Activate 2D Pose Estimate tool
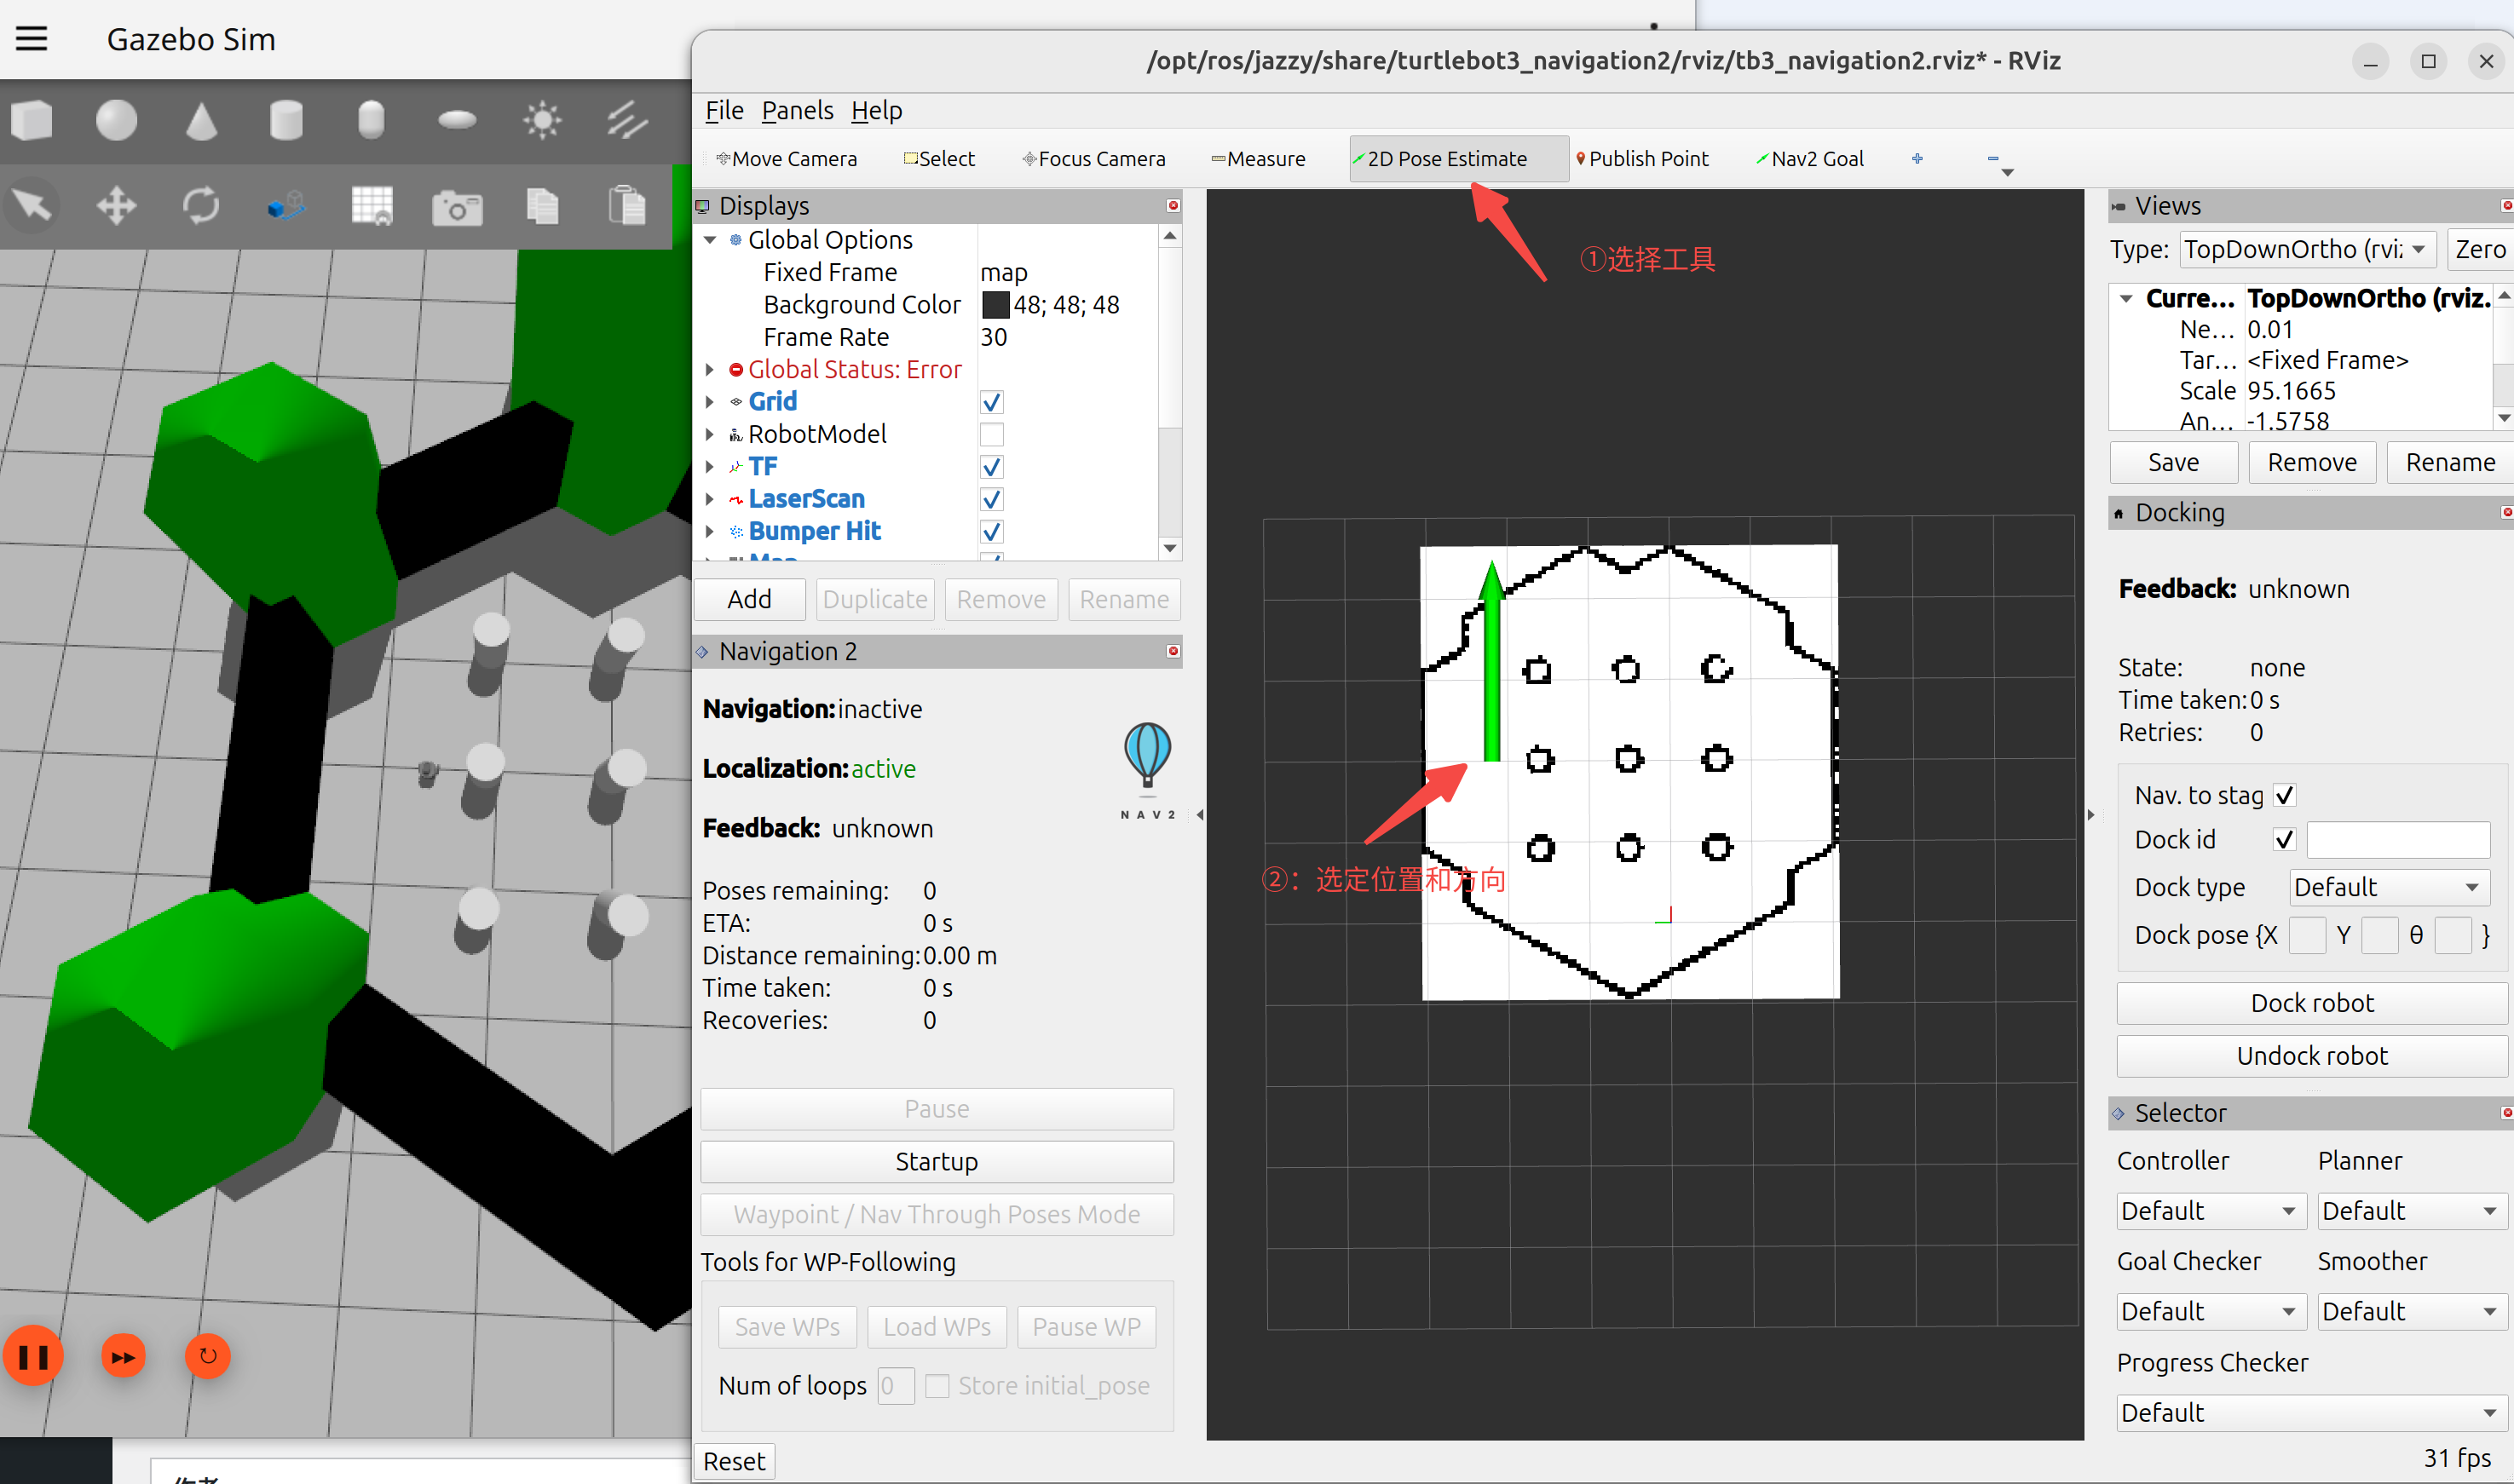 click(x=1457, y=159)
